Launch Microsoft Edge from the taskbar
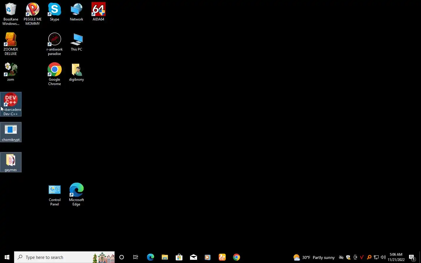421x263 pixels. (150, 257)
